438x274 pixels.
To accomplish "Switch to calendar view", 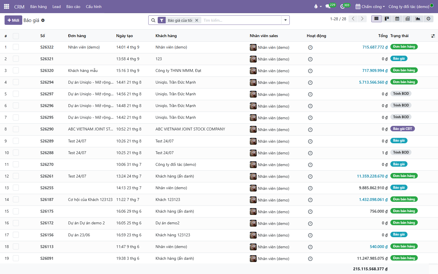I will click(x=397, y=19).
